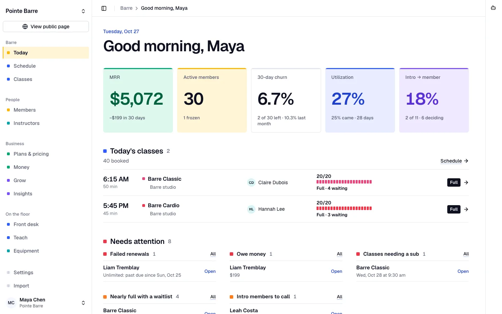Expand the Pointe Barre studio switcher

point(46,11)
